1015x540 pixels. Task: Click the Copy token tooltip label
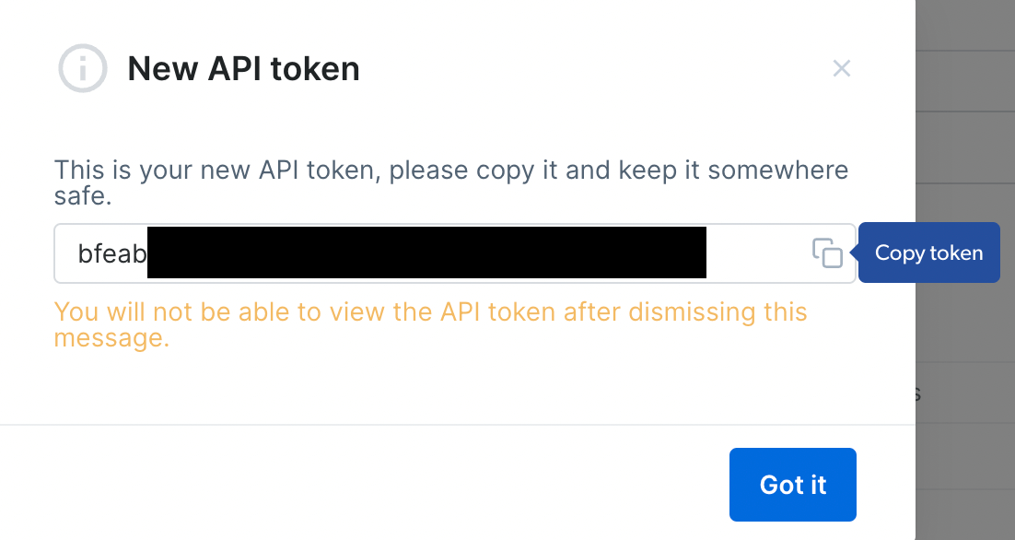pyautogui.click(x=928, y=252)
